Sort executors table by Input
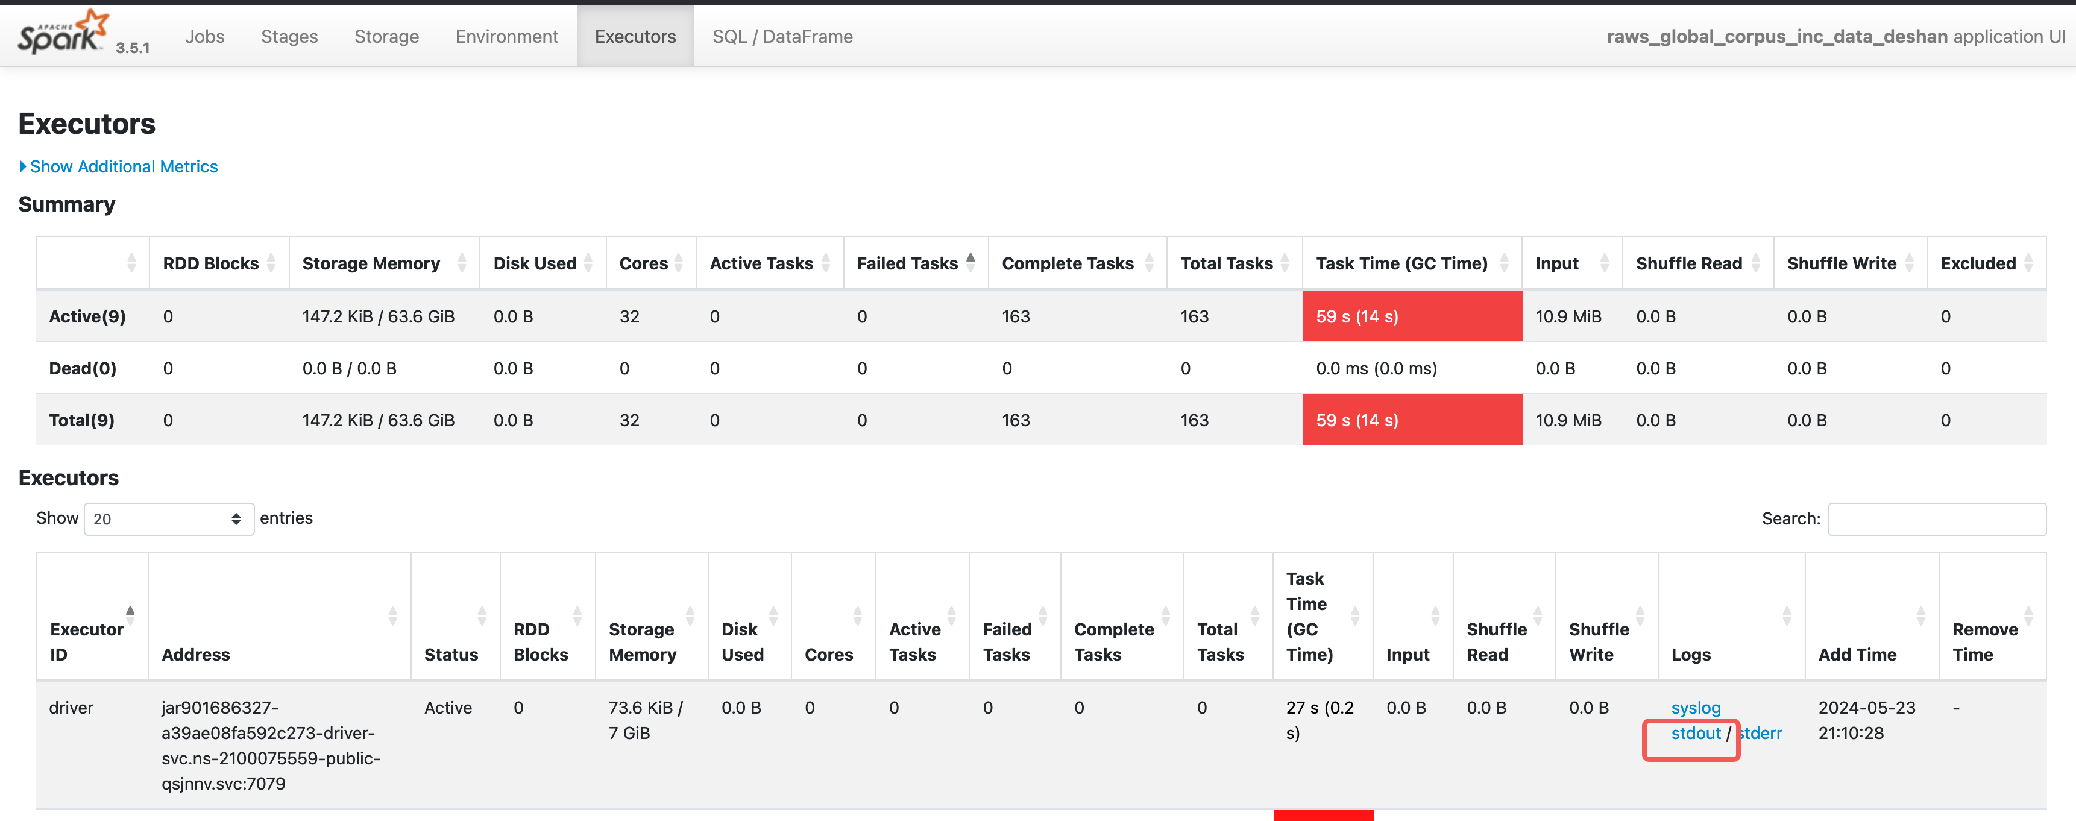The width and height of the screenshot is (2076, 821). pyautogui.click(x=1414, y=617)
